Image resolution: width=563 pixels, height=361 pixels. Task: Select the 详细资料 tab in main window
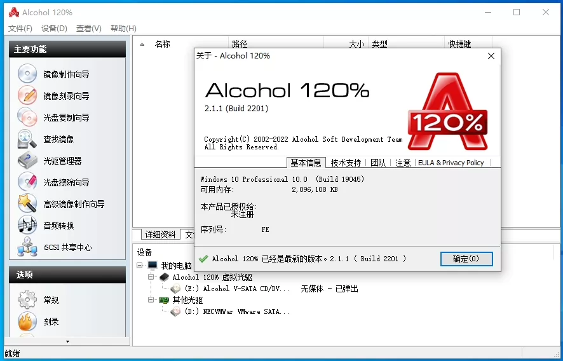click(x=161, y=235)
